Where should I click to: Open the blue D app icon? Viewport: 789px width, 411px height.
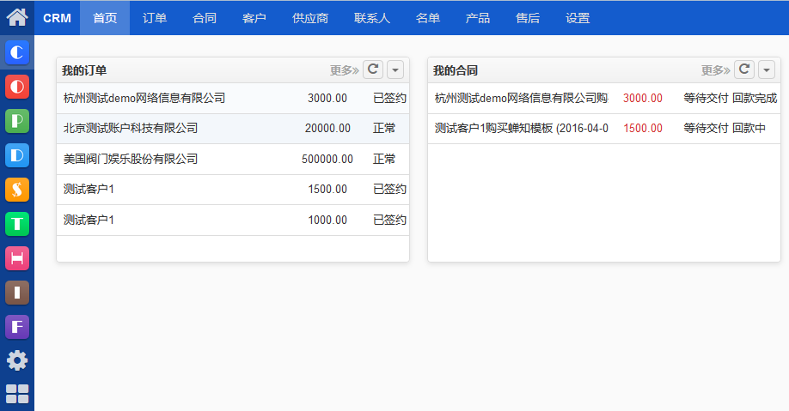pyautogui.click(x=17, y=155)
